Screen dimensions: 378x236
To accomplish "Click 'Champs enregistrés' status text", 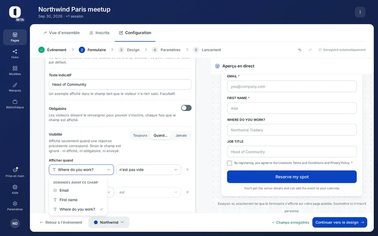I will [293, 222].
